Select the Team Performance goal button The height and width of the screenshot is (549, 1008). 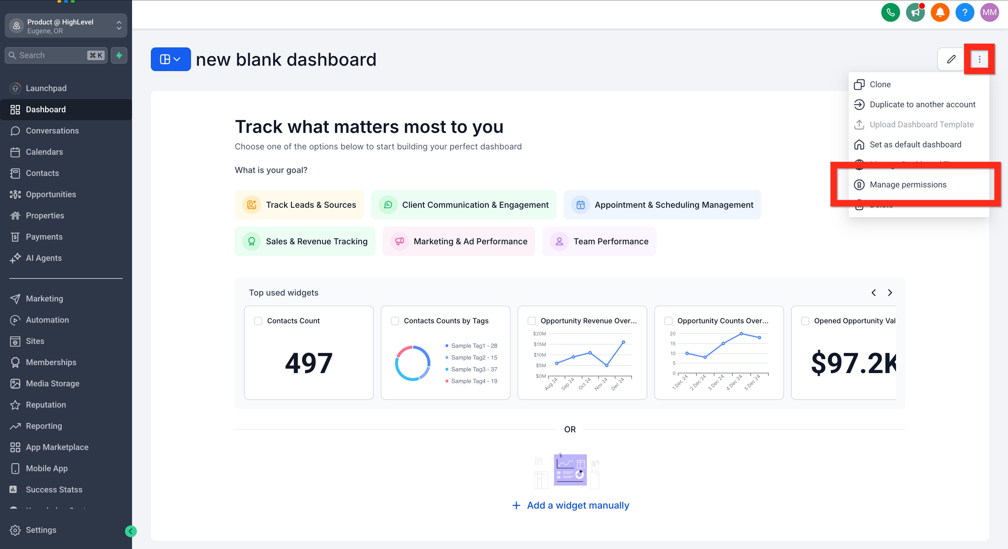pos(599,241)
